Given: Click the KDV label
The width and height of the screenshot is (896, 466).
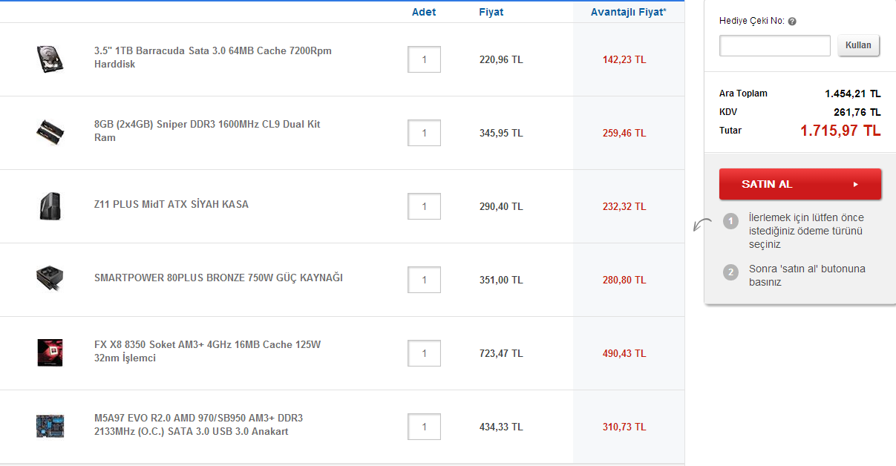Looking at the screenshot, I should pos(728,112).
